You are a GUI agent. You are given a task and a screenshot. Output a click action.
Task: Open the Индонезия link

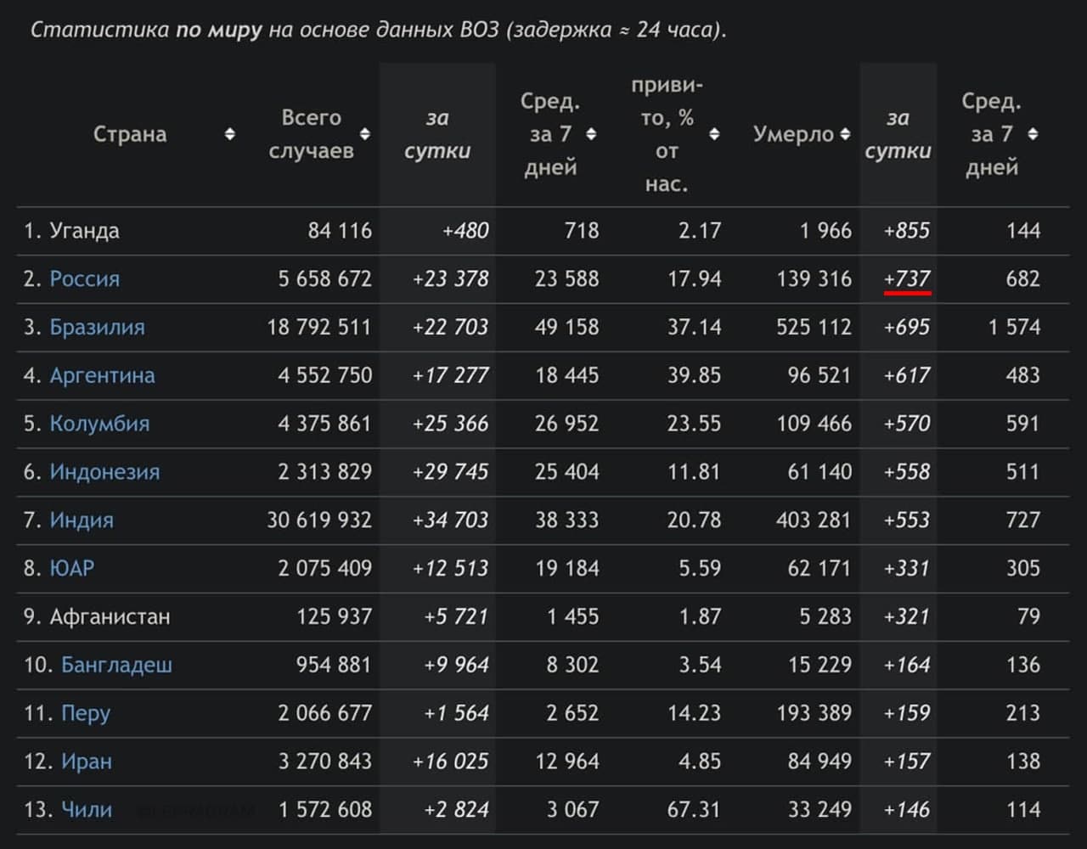click(x=104, y=472)
